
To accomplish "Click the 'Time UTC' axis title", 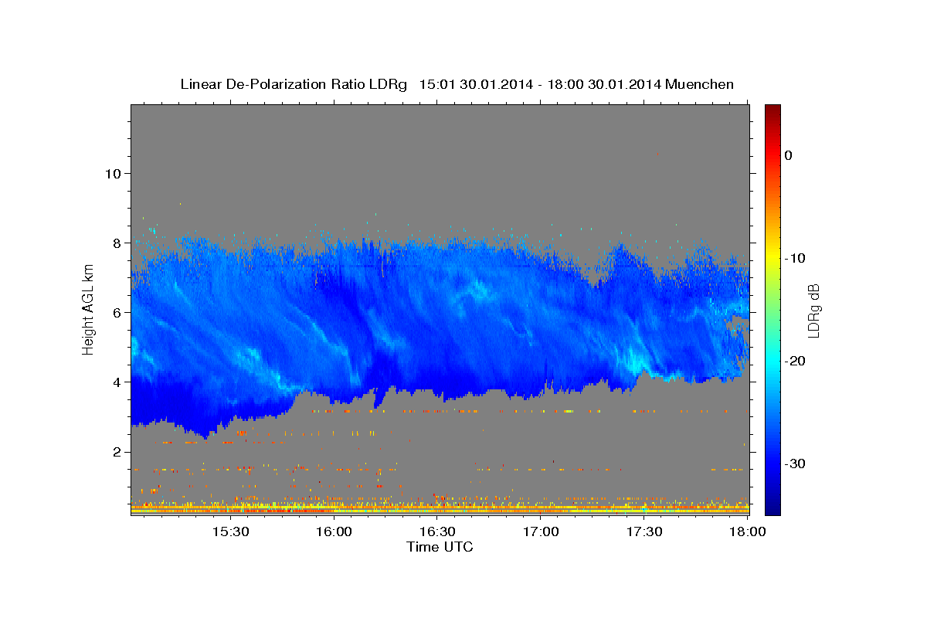I will (440, 547).
